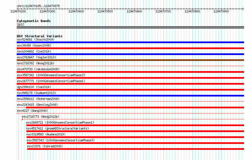Click the red bar under dgv299n100
252x160 pixels.
130,90
